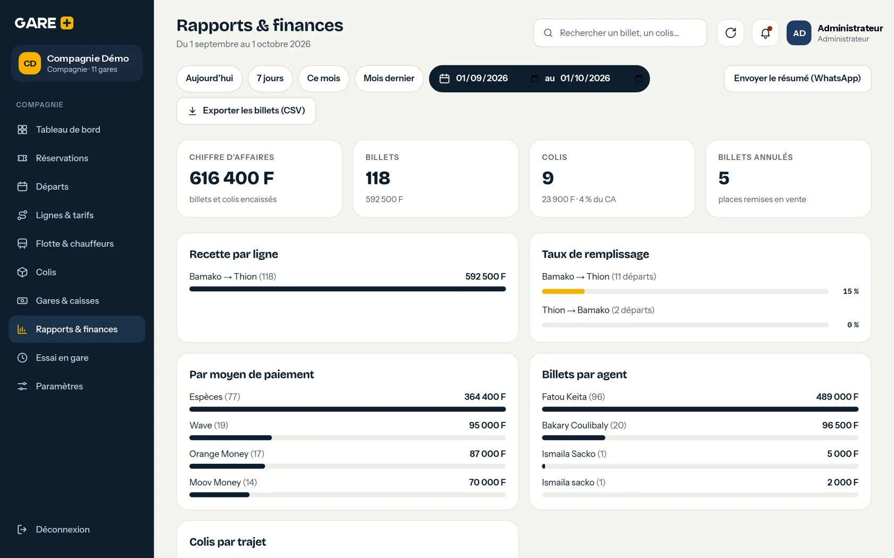Click the Rapports & finances chart icon
This screenshot has width=894, height=558.
[22, 329]
